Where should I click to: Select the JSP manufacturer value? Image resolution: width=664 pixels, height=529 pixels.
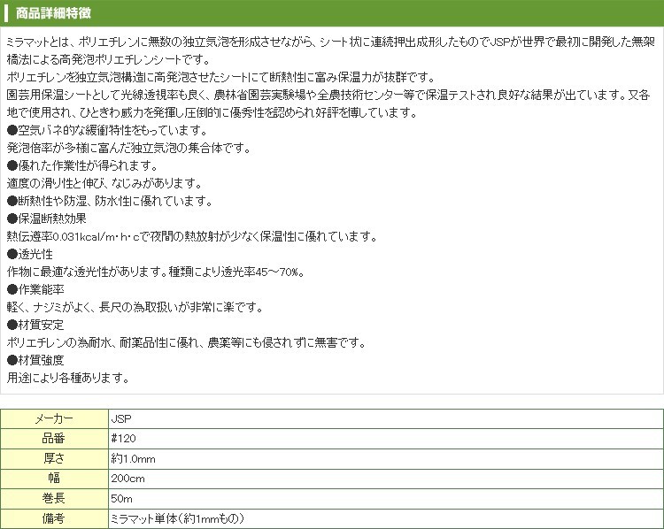(x=121, y=419)
